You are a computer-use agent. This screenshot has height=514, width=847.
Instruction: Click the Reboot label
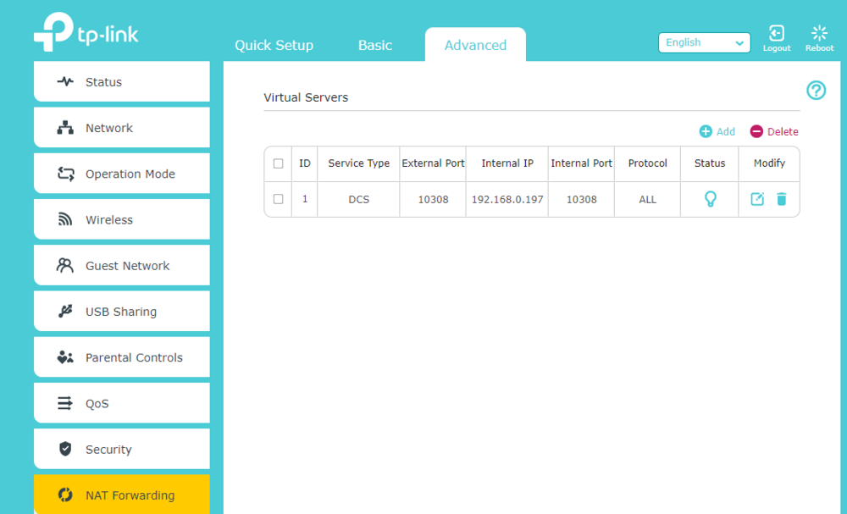pyautogui.click(x=819, y=48)
